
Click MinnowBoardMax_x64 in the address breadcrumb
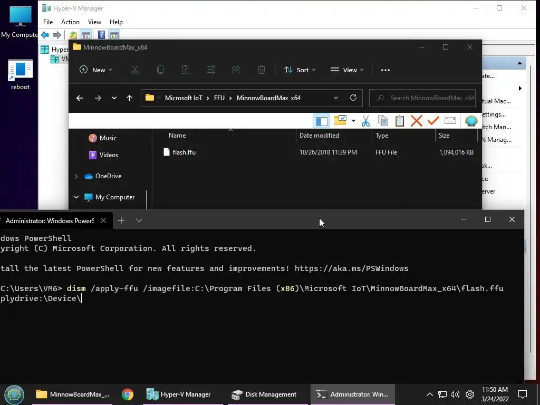click(x=268, y=98)
